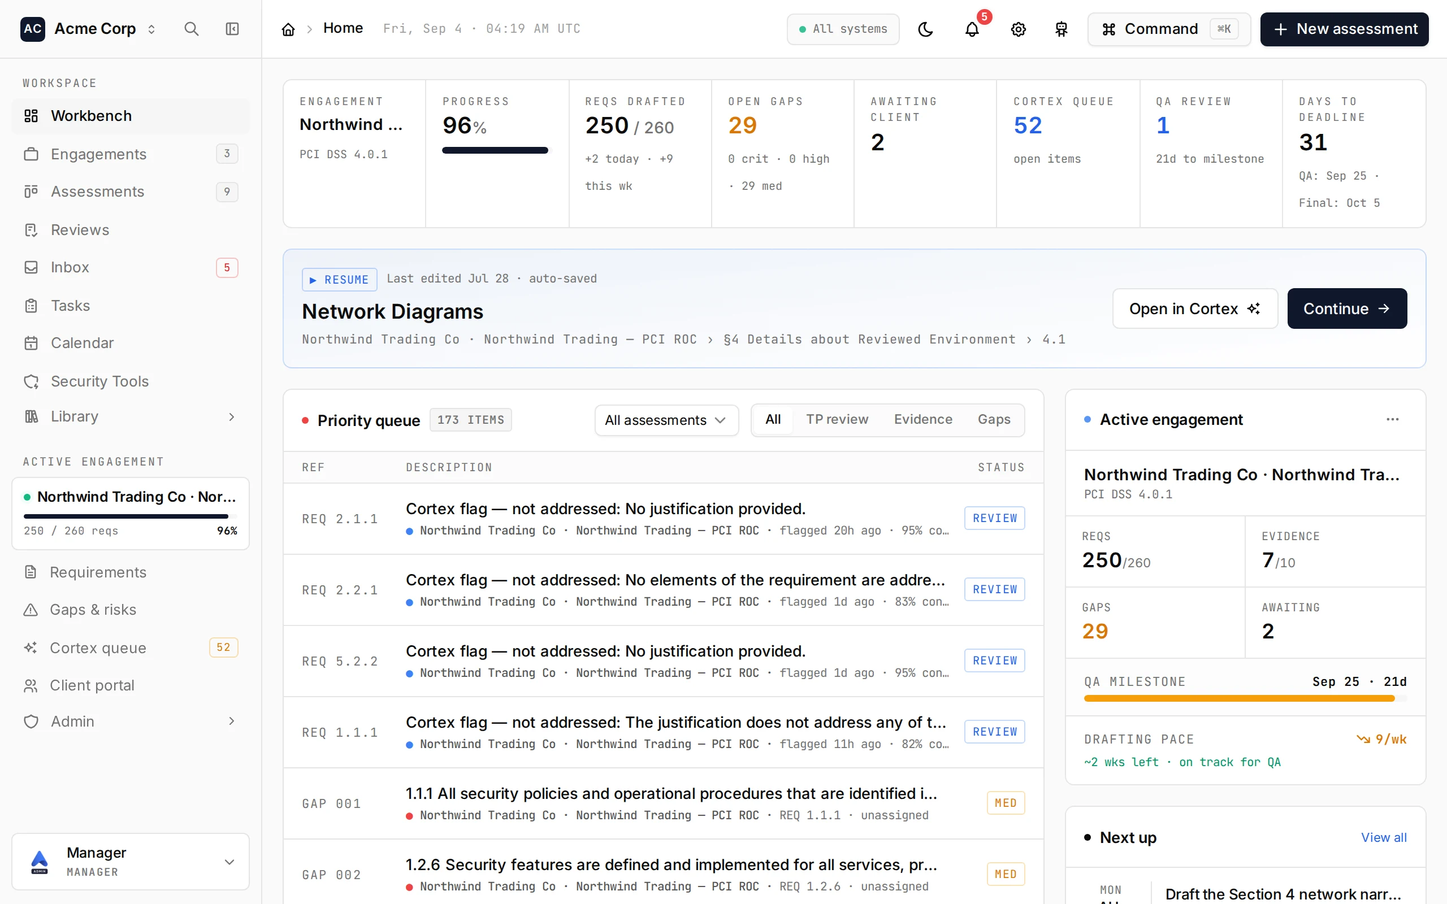Toggle dark mode moon icon
1447x904 pixels.
click(926, 29)
